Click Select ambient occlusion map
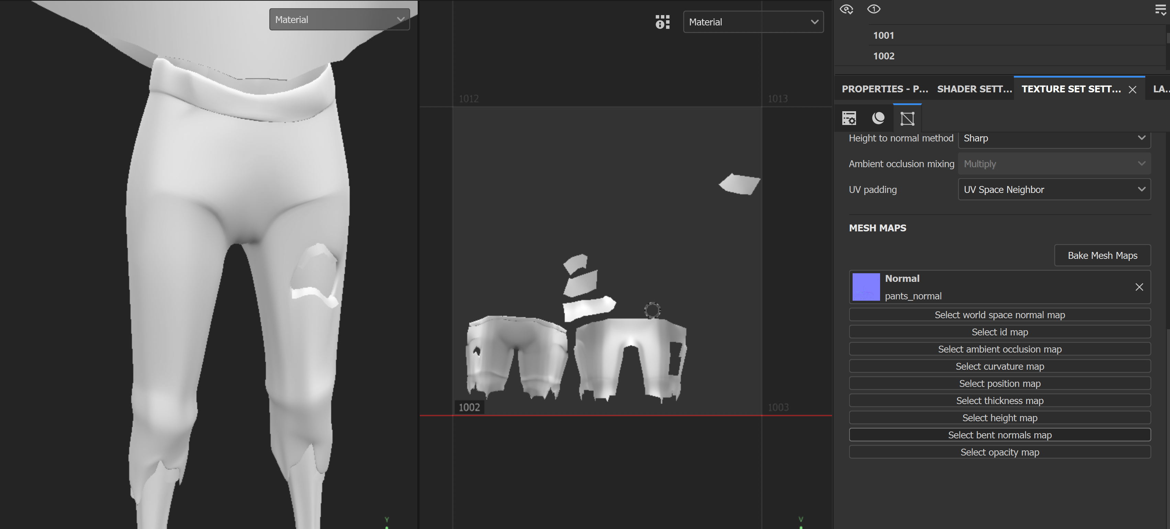The image size is (1170, 529). [1000, 349]
